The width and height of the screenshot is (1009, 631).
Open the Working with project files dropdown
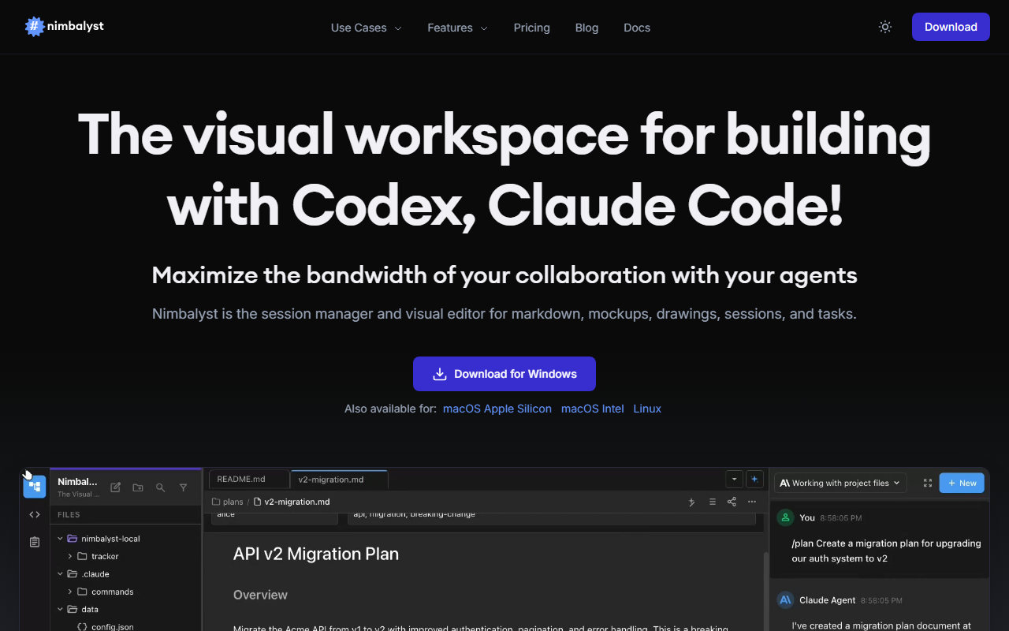(840, 483)
